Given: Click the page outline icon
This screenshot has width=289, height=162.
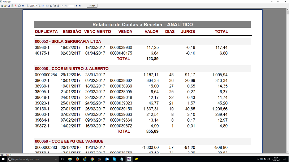Looking at the screenshot, I should click(x=47, y=6).
